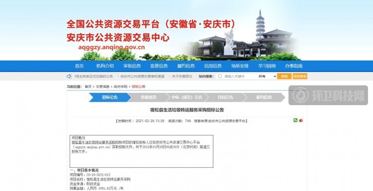Click the 高级搜索 button
373x191 pixels.
(x=300, y=76)
